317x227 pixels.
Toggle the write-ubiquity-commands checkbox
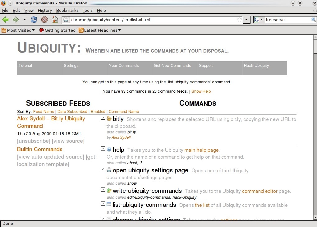coord(103,190)
